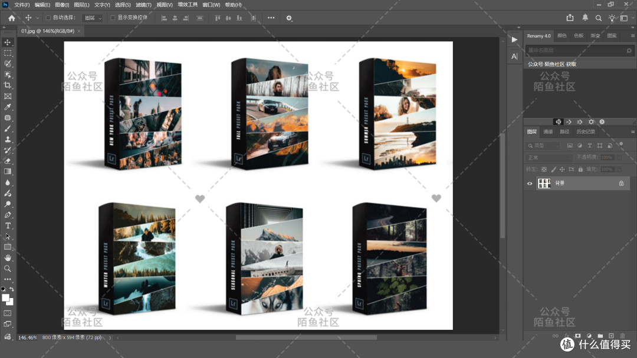This screenshot has width=637, height=358.
Task: Open the 滤镜(T) menu
Action: pyautogui.click(x=143, y=5)
